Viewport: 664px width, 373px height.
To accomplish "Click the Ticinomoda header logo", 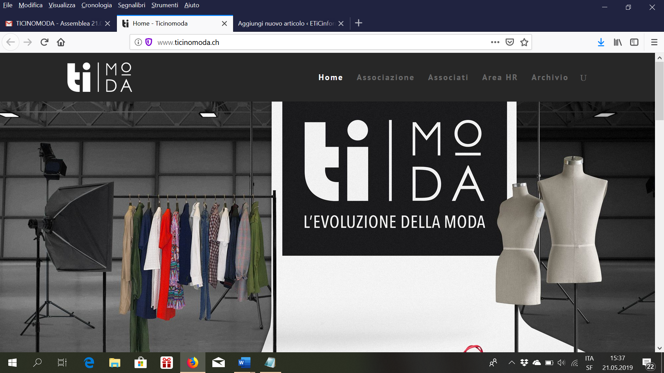I will tap(100, 77).
